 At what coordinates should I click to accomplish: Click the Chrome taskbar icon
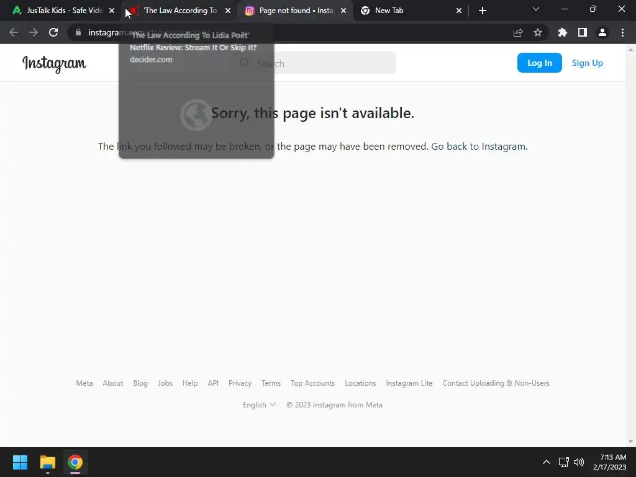pos(75,462)
